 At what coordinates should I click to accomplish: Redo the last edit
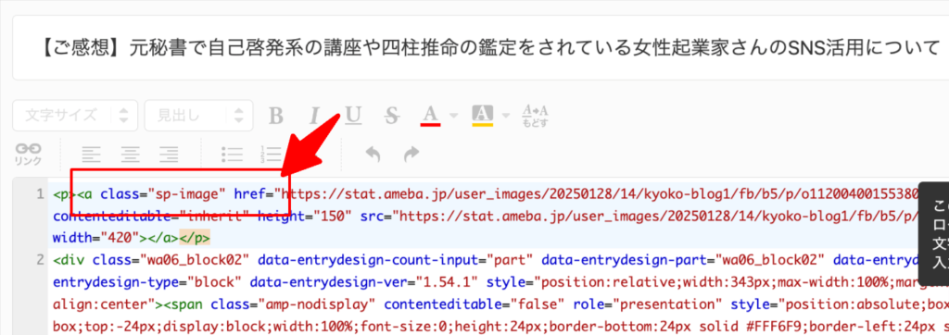411,155
